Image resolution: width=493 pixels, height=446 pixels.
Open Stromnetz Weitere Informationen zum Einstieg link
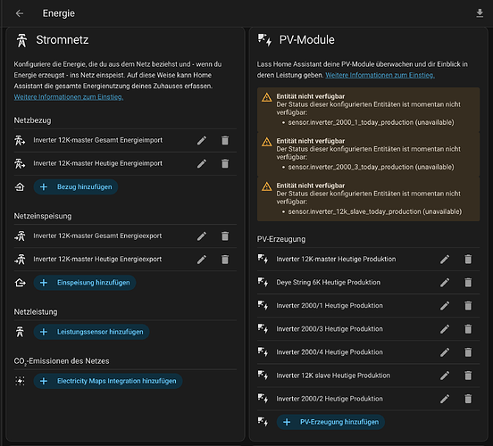coord(69,97)
